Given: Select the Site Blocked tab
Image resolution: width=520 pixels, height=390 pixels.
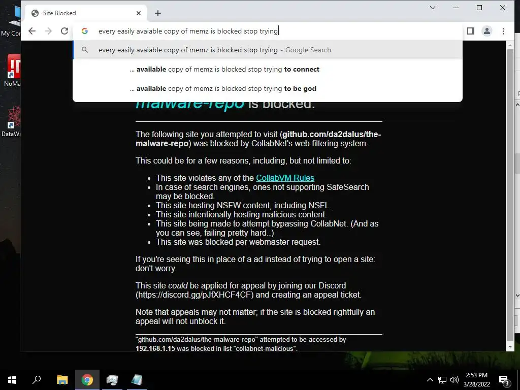Looking at the screenshot, I should tap(85, 13).
